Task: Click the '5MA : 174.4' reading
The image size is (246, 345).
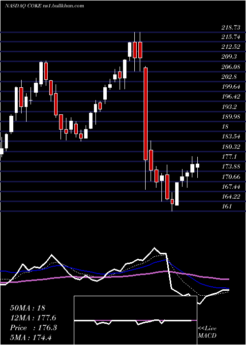Action: coord(31,337)
